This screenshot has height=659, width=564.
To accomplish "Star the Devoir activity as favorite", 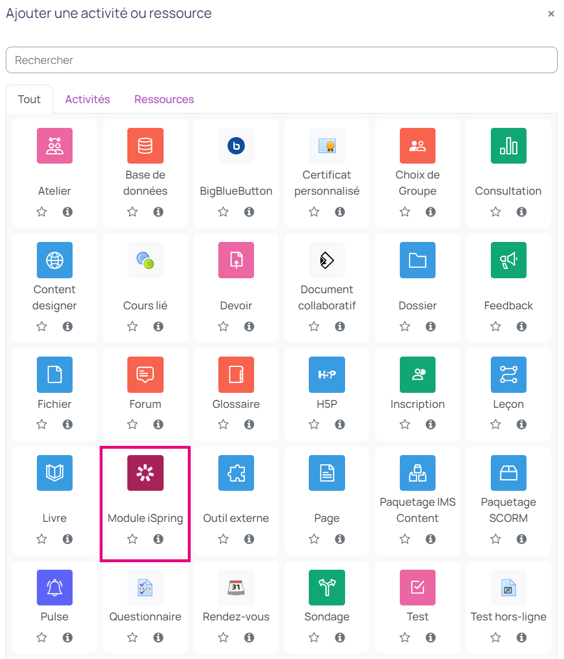I will pos(224,327).
